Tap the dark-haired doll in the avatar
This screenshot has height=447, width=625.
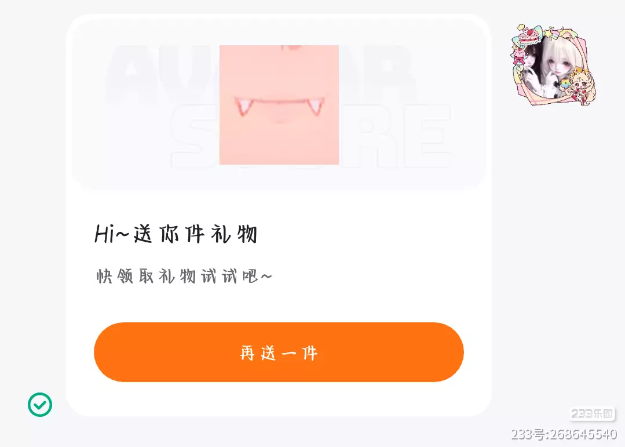(532, 64)
